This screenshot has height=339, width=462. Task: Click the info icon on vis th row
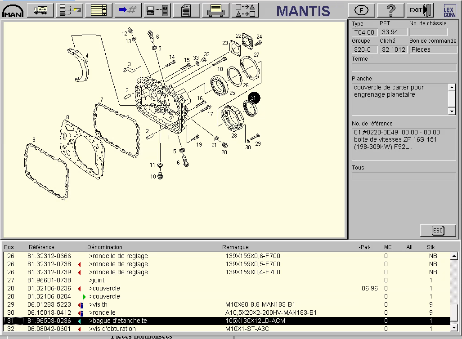(x=81, y=305)
